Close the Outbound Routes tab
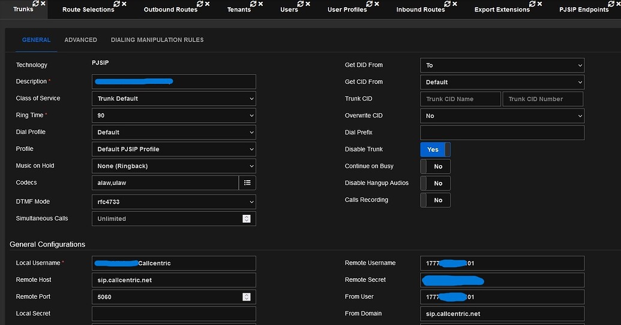The image size is (621, 325). pos(207,4)
